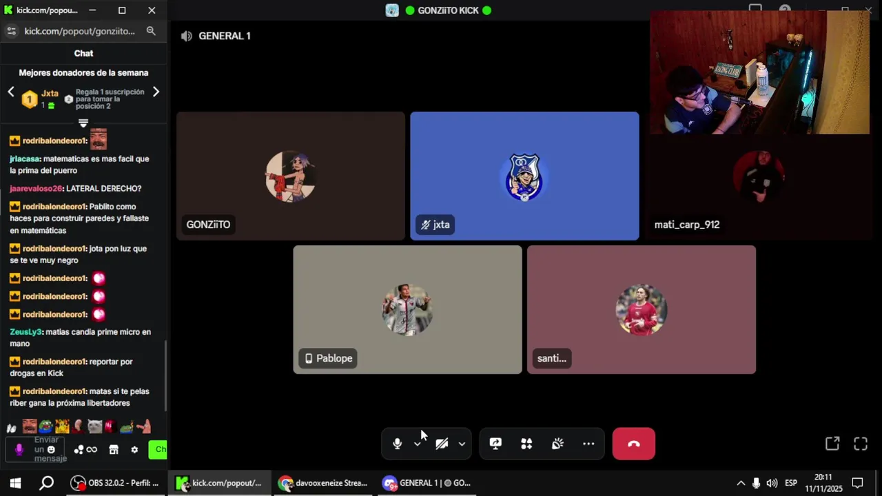This screenshot has width=882, height=496.
Task: Click the chat scrollbar
Action: point(165,375)
